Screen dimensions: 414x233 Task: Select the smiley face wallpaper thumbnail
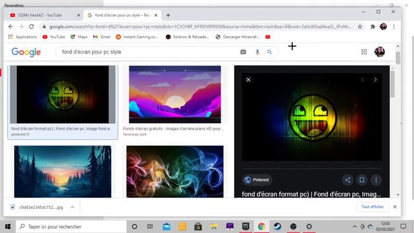click(63, 94)
